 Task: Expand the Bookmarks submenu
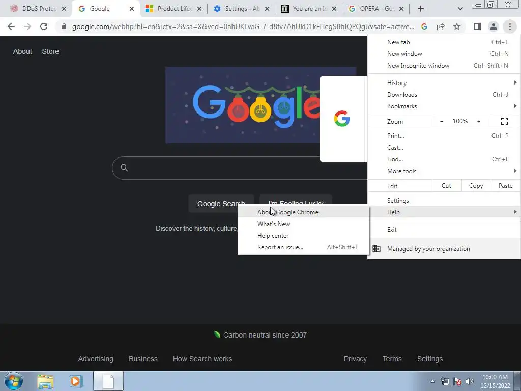(x=444, y=106)
